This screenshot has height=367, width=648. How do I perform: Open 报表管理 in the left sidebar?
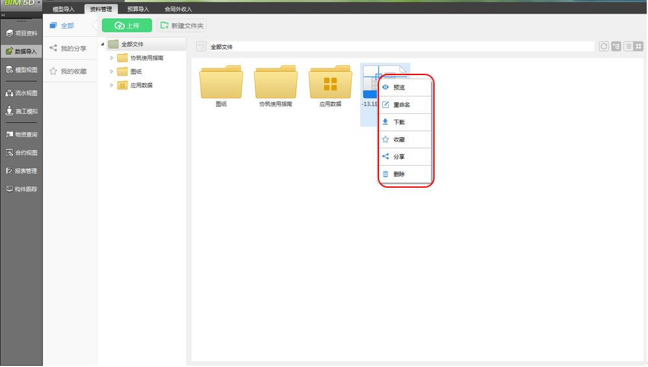pyautogui.click(x=21, y=170)
